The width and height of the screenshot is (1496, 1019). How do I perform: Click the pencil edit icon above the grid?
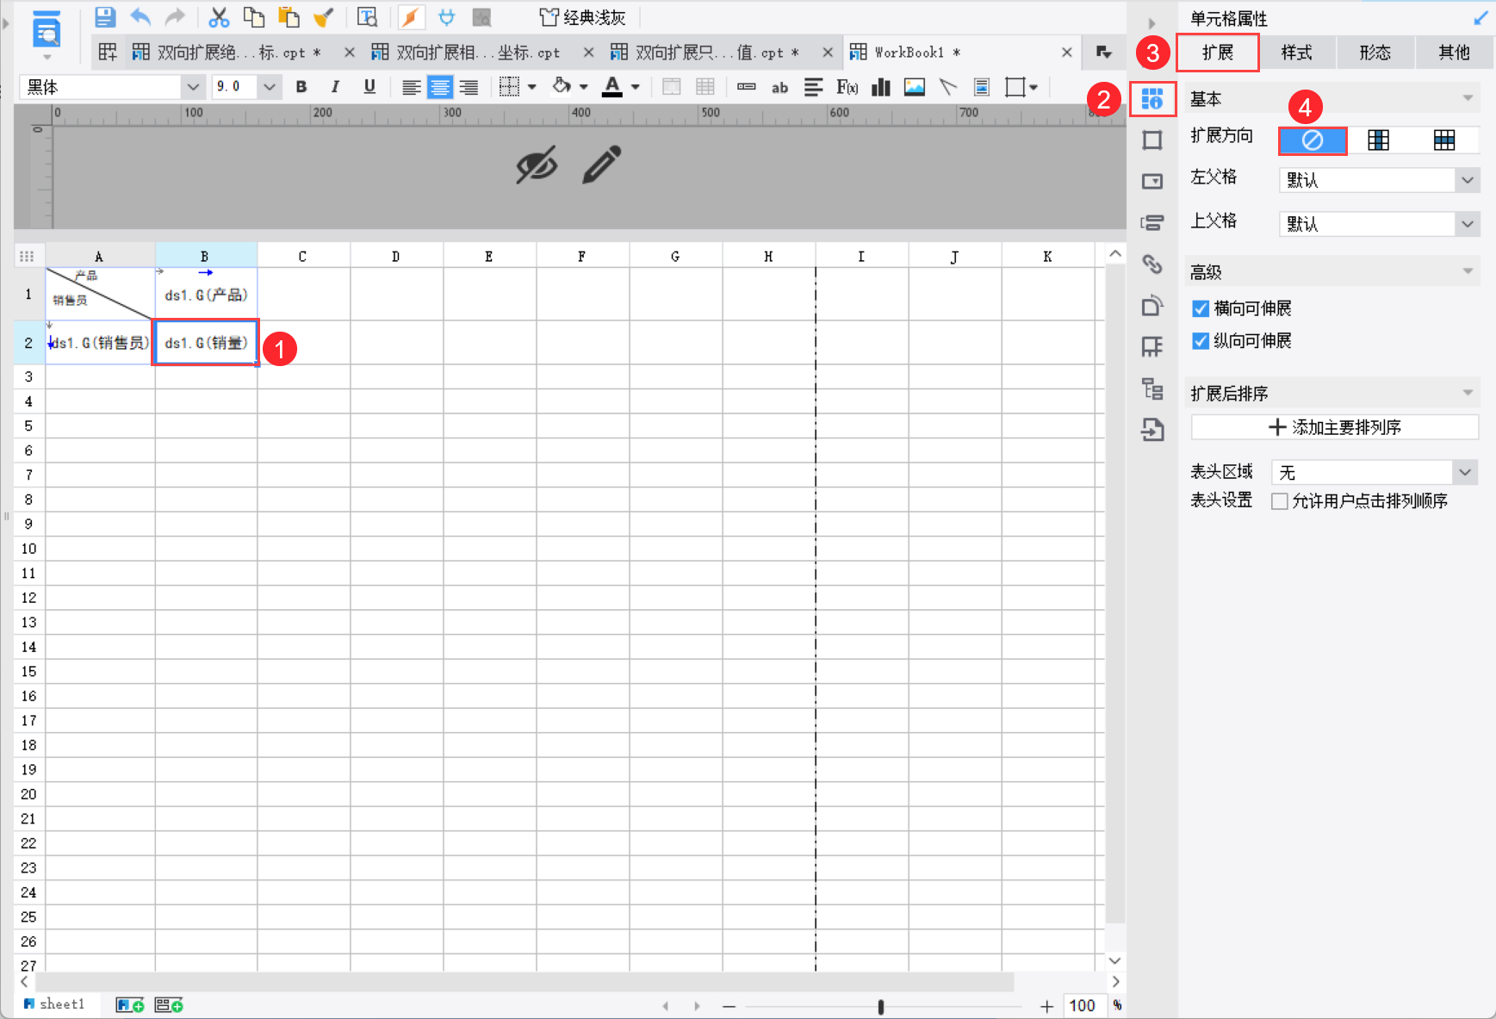click(x=601, y=165)
